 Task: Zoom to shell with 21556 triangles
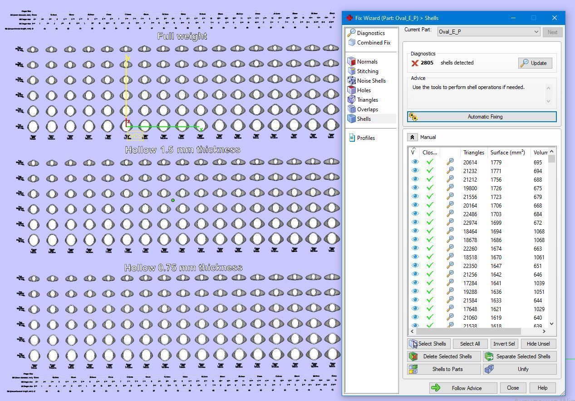[450, 197]
